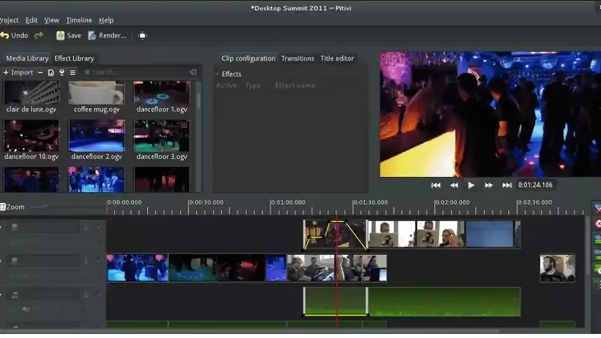
Task: Open the Render dialog
Action: [107, 36]
